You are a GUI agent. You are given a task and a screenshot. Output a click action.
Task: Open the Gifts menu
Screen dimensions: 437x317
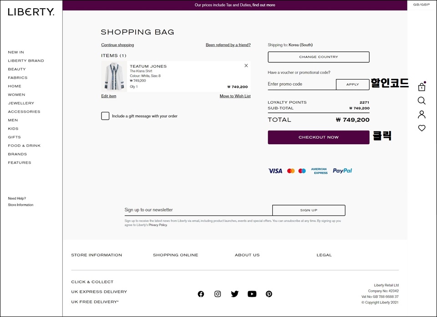[x=14, y=137]
